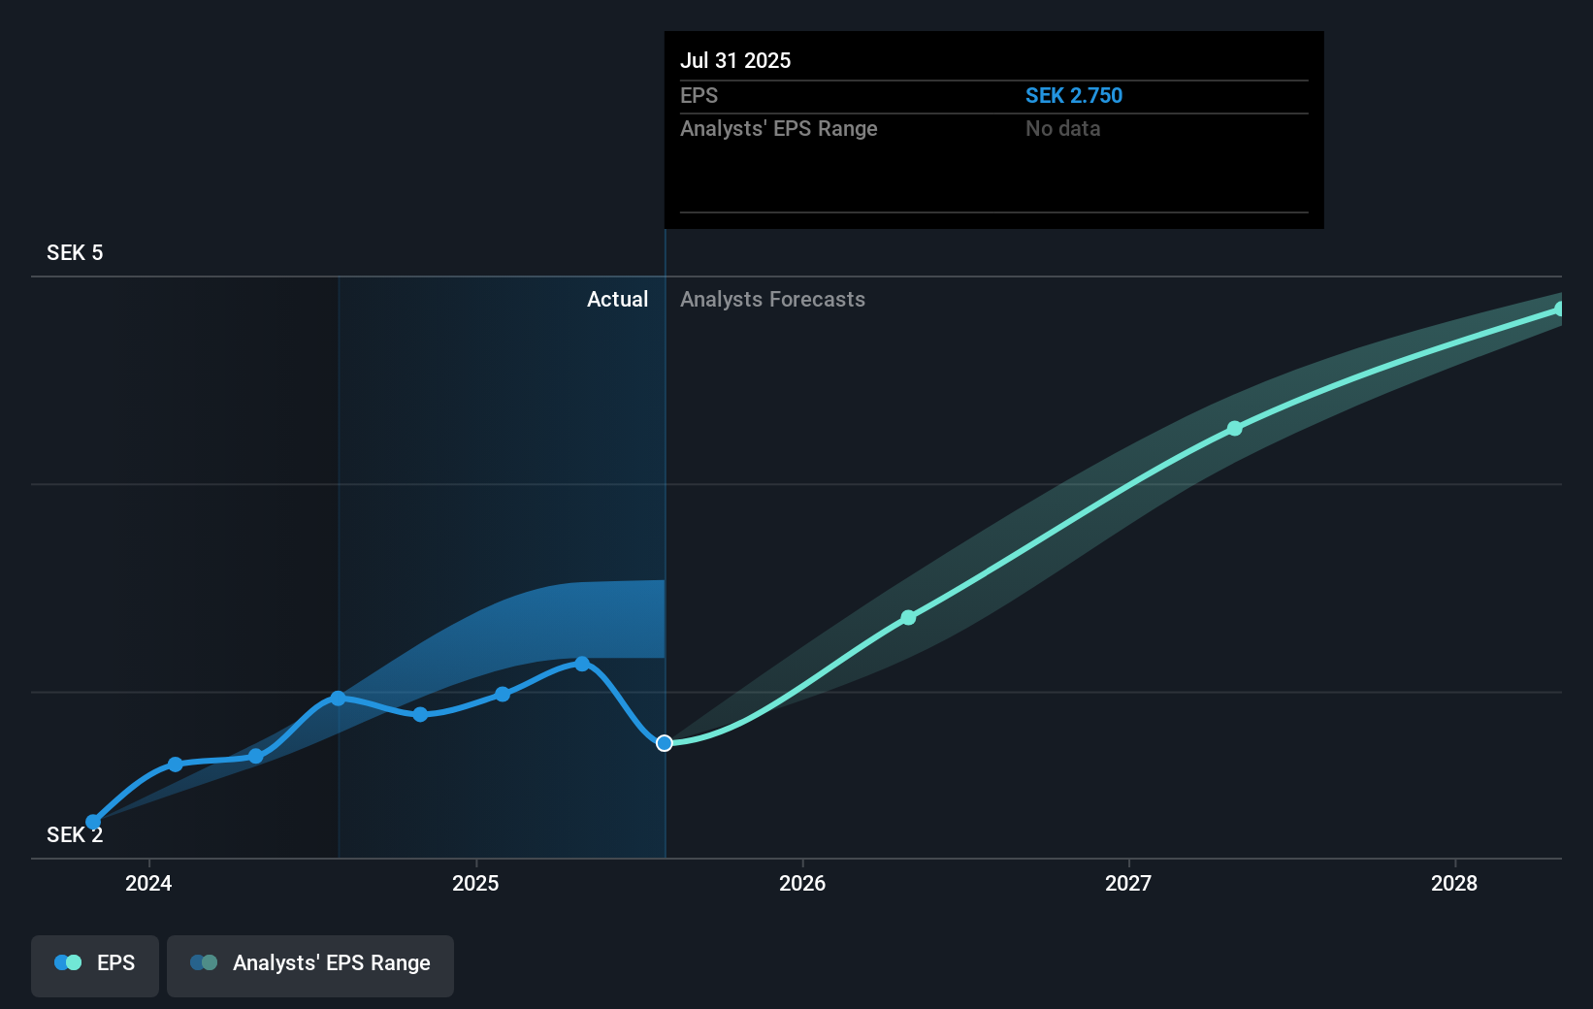This screenshot has height=1009, width=1593.
Task: Toggle the EPS legend series
Action: pyautogui.click(x=95, y=965)
